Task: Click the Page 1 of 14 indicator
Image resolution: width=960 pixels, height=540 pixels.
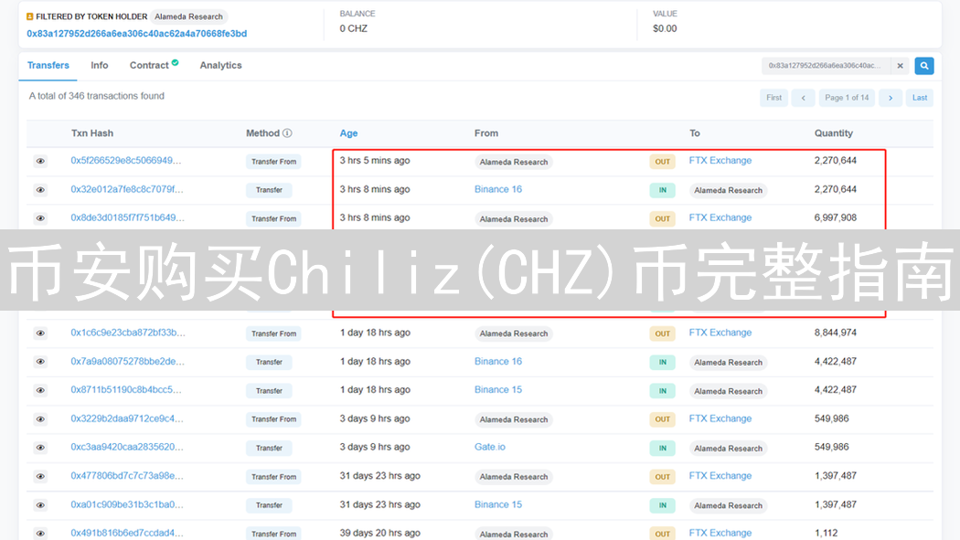Action: click(847, 98)
